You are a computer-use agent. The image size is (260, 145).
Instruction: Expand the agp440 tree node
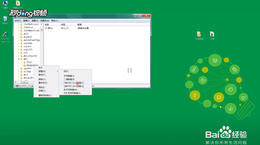(x=18, y=68)
